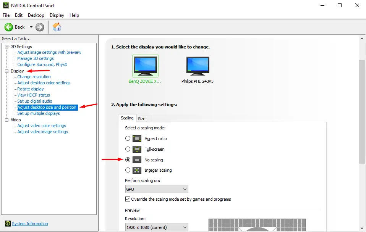Viewport: 366px width, 232px height.
Task: Click the grey Forward arrow icon
Action: 40,27
